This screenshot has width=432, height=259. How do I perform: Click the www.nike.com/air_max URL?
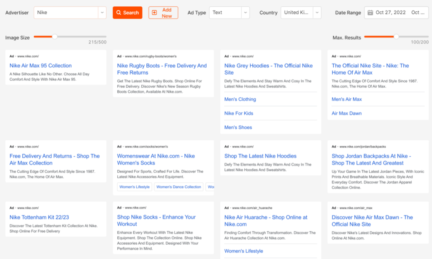click(356, 208)
